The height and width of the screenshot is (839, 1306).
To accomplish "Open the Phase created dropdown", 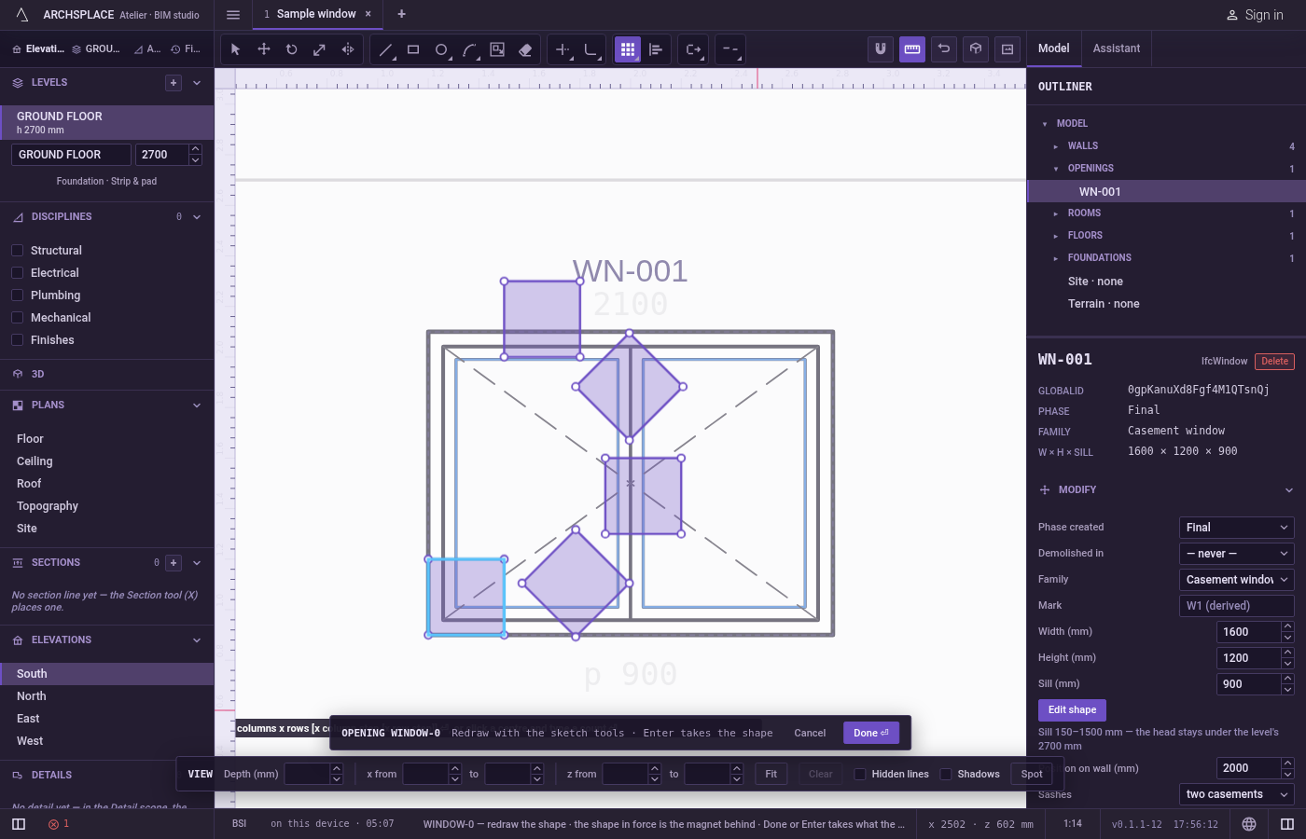I will point(1236,528).
